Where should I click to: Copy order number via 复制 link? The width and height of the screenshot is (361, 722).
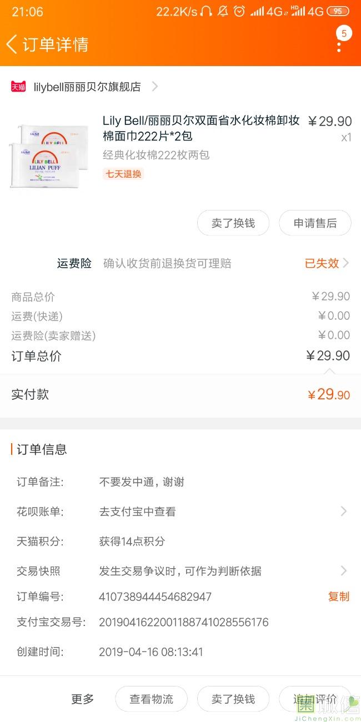339,596
